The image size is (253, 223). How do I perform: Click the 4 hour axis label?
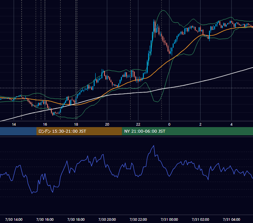(231, 125)
